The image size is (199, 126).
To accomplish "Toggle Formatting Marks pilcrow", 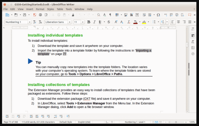I will coord(110,15).
